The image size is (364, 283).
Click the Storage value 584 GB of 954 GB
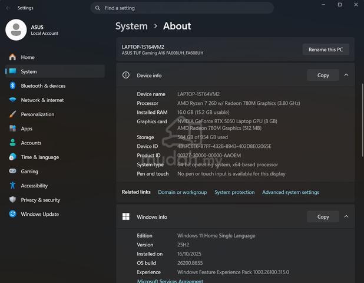tap(203, 137)
